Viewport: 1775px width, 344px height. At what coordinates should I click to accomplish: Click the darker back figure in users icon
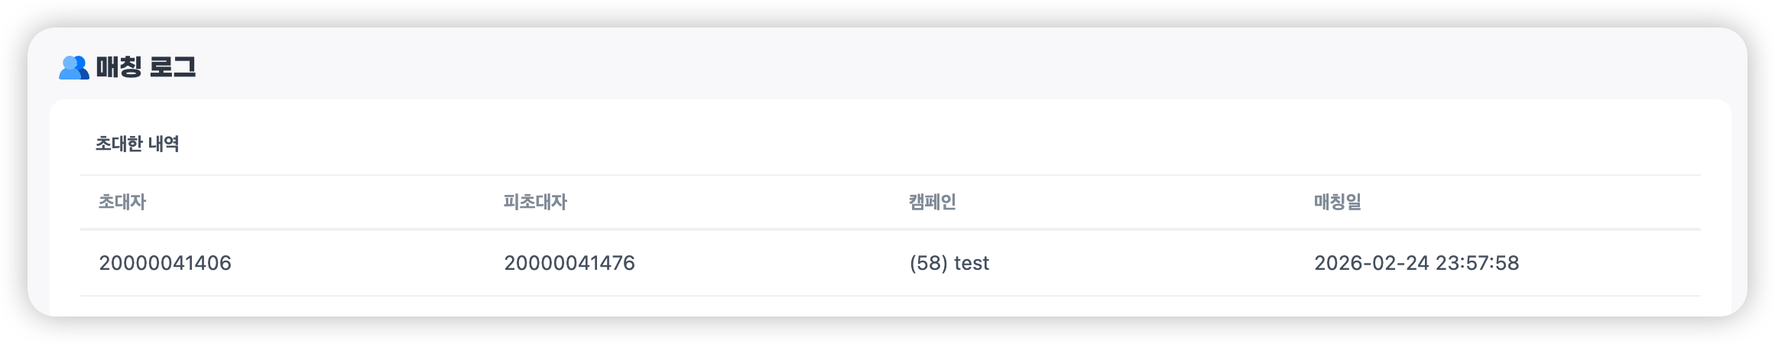click(81, 65)
